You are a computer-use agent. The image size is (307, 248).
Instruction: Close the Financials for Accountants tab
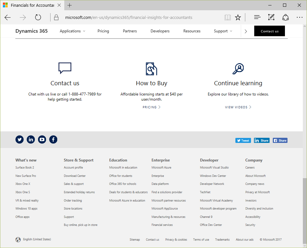pyautogui.click(x=59, y=5)
